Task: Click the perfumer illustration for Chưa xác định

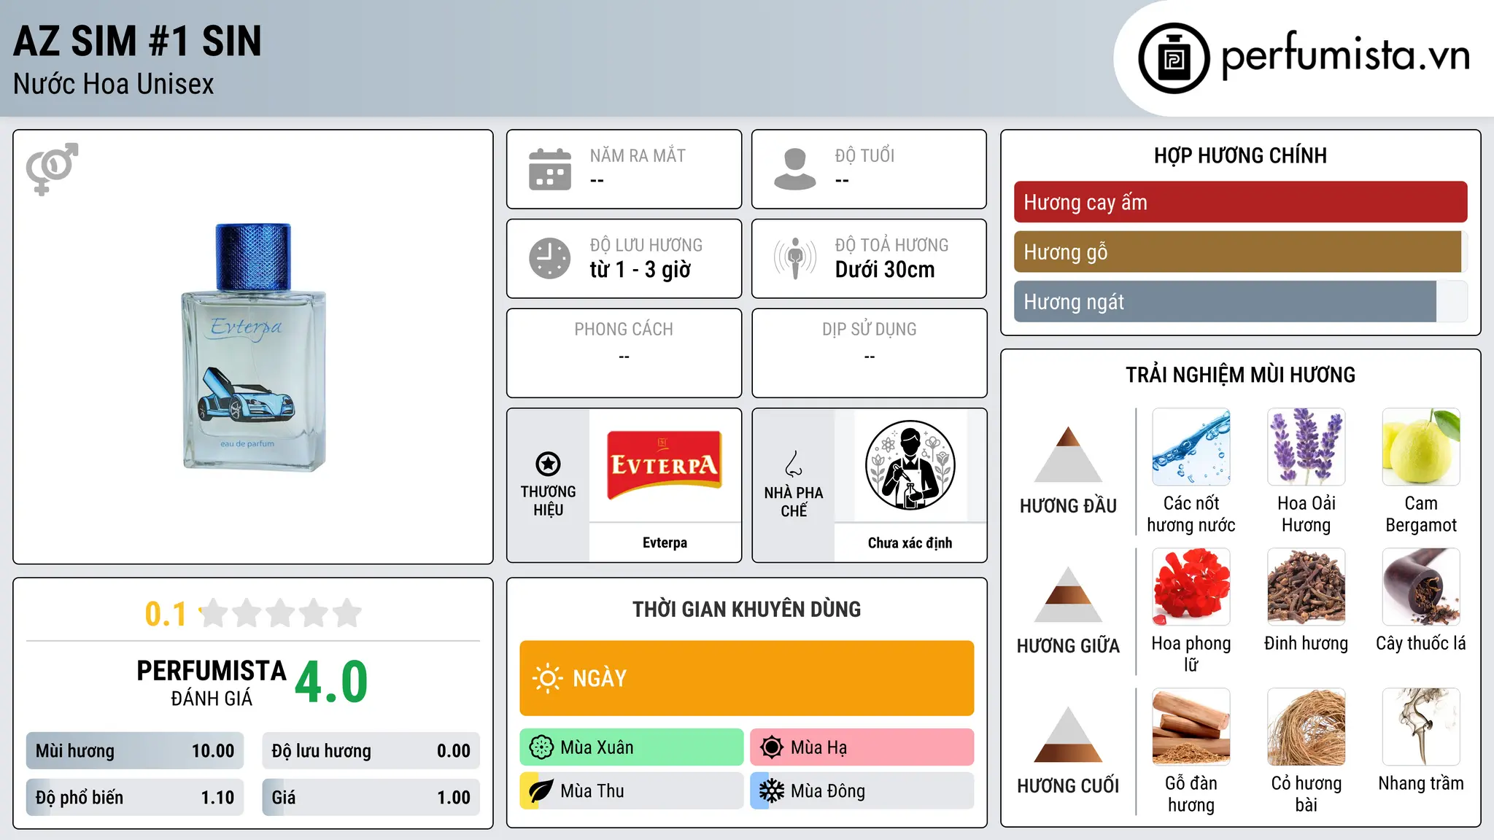Action: click(x=910, y=465)
